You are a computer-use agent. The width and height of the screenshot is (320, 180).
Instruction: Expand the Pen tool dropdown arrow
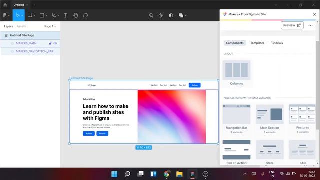click(58, 15)
